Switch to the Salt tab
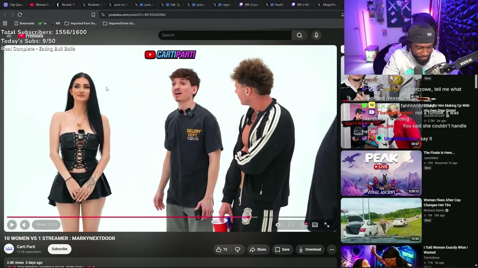478x268 pixels. tap(170, 4)
